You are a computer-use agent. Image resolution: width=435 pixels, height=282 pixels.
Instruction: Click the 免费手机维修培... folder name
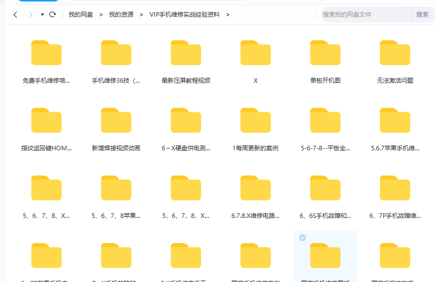pyautogui.click(x=46, y=81)
